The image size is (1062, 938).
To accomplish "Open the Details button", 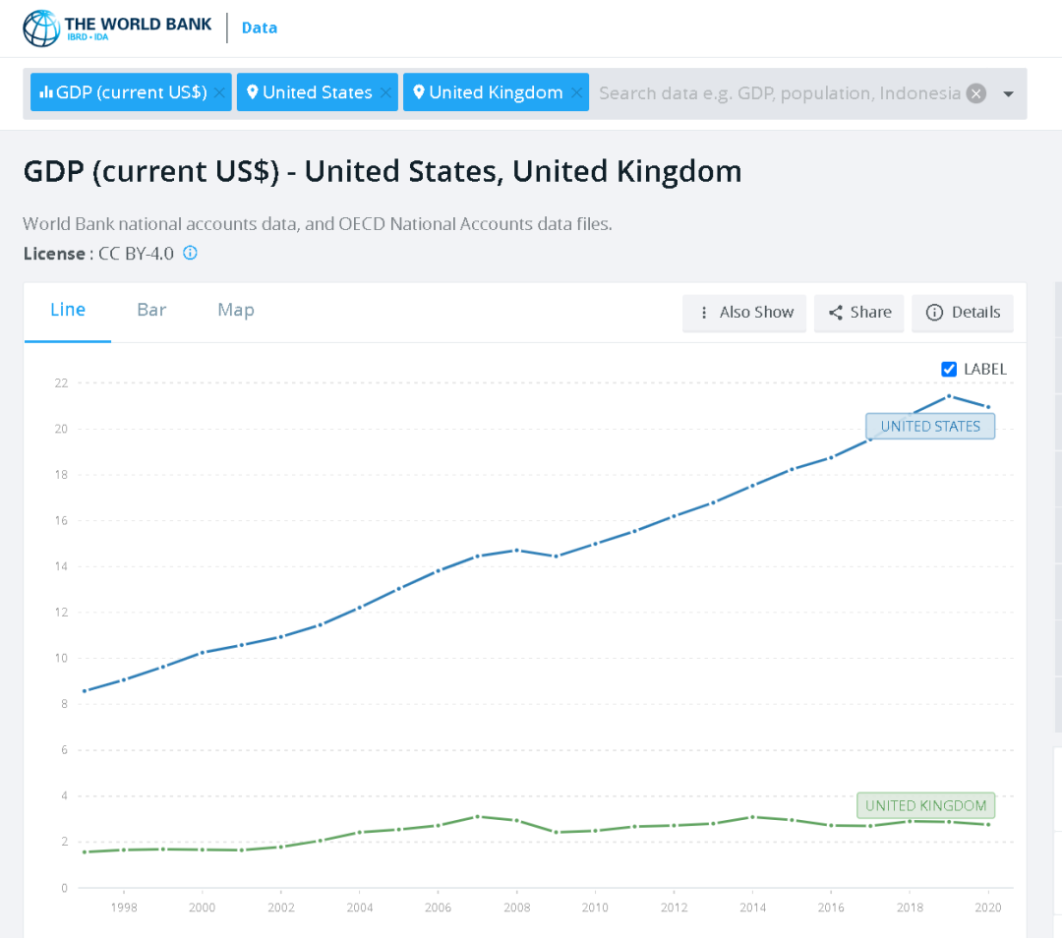I will (963, 313).
